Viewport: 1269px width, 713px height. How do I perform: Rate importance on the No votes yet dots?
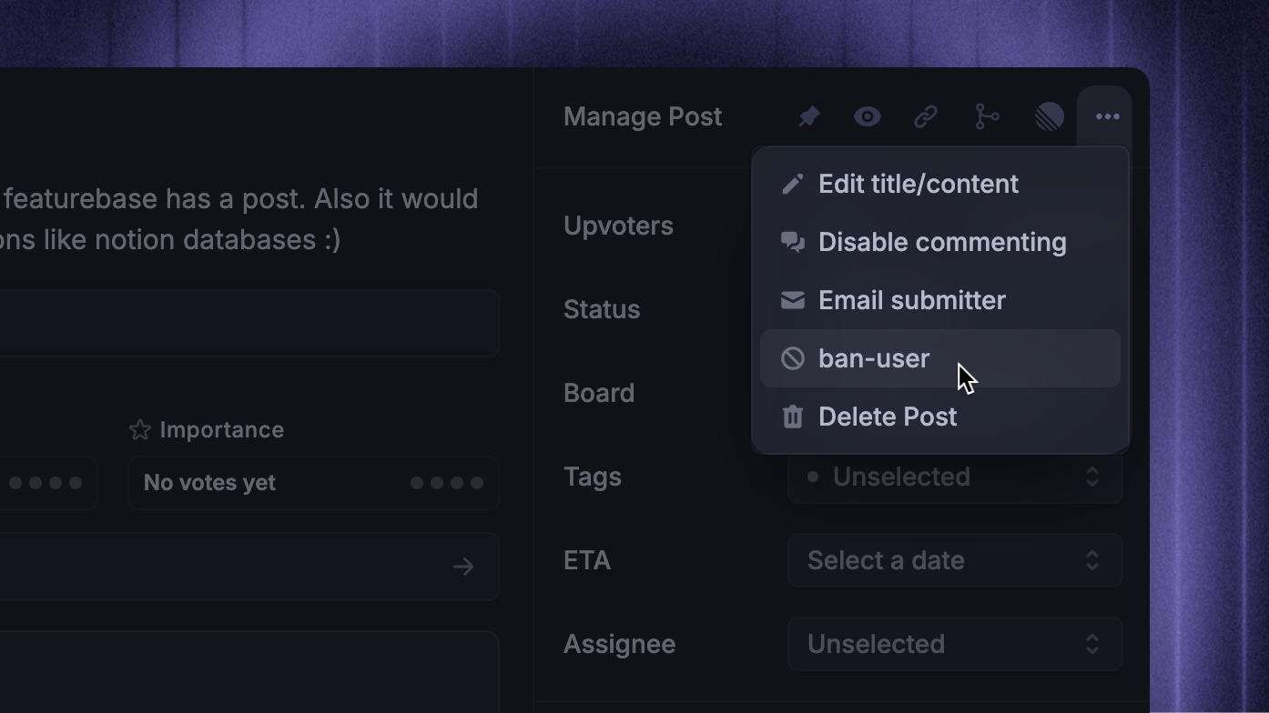[447, 483]
